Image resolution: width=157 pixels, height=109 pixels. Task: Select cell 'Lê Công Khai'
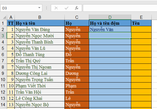[40, 98]
